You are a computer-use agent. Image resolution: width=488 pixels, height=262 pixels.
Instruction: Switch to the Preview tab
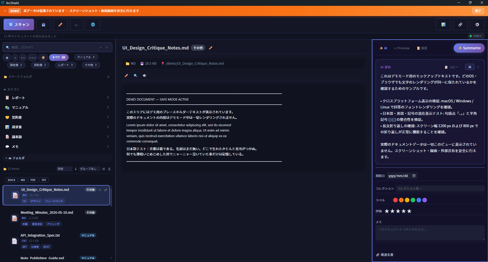[402, 48]
